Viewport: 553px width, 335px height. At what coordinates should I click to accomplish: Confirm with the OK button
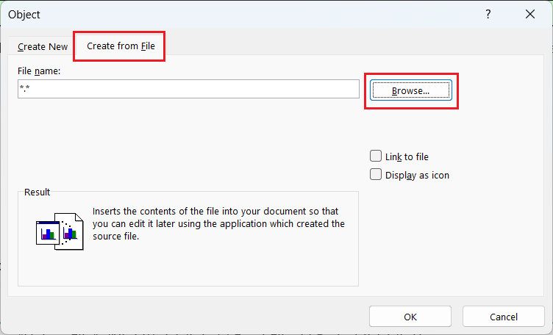[410, 317]
